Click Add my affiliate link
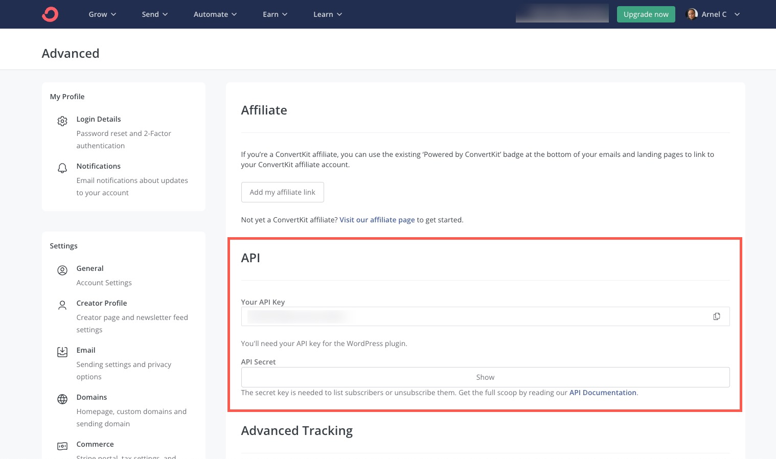The width and height of the screenshot is (776, 459). pyautogui.click(x=282, y=192)
